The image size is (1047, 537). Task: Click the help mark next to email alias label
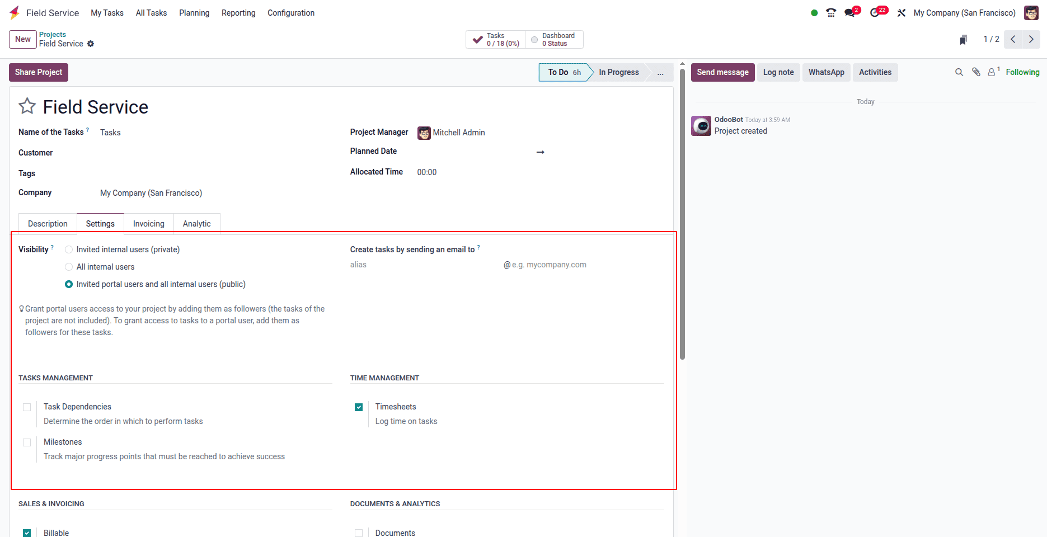click(x=478, y=247)
